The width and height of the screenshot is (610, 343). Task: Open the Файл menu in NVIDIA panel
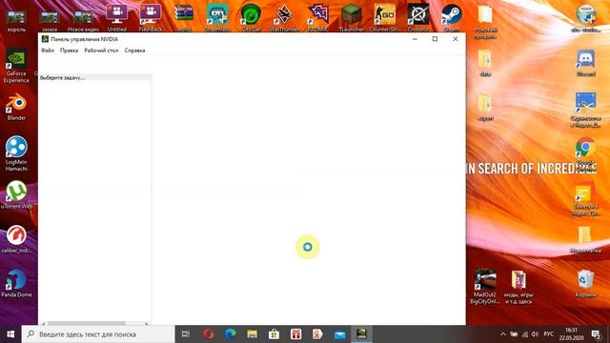[x=48, y=50]
